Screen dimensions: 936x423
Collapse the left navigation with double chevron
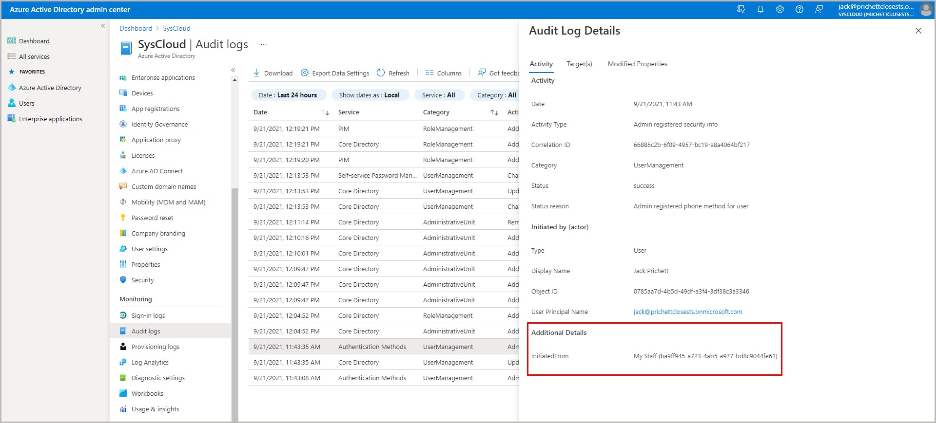coord(103,26)
